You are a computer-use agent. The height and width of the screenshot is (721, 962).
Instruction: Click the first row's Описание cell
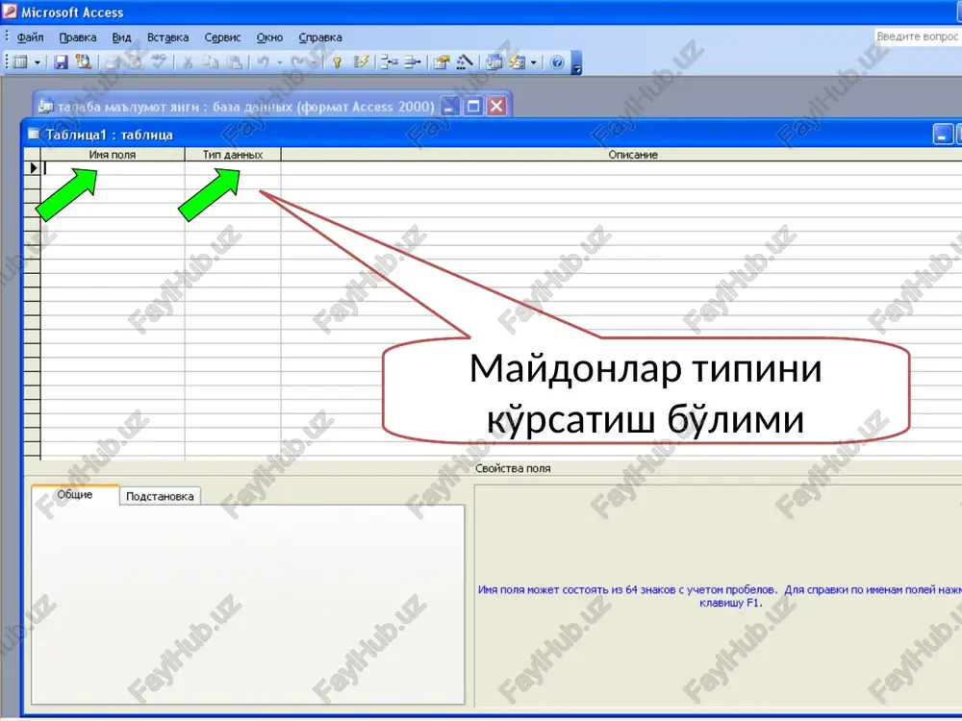621,168
